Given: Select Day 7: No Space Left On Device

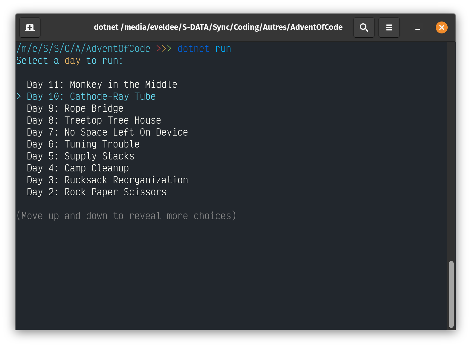Looking at the screenshot, I should coord(107,132).
